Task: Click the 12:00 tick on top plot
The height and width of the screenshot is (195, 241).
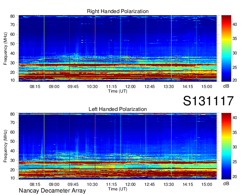Action: coord(130,87)
